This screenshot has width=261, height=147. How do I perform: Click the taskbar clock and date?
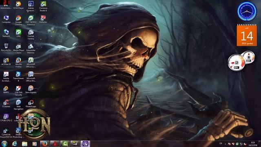click(253, 144)
